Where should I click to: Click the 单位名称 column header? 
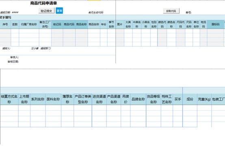click(196, 24)
